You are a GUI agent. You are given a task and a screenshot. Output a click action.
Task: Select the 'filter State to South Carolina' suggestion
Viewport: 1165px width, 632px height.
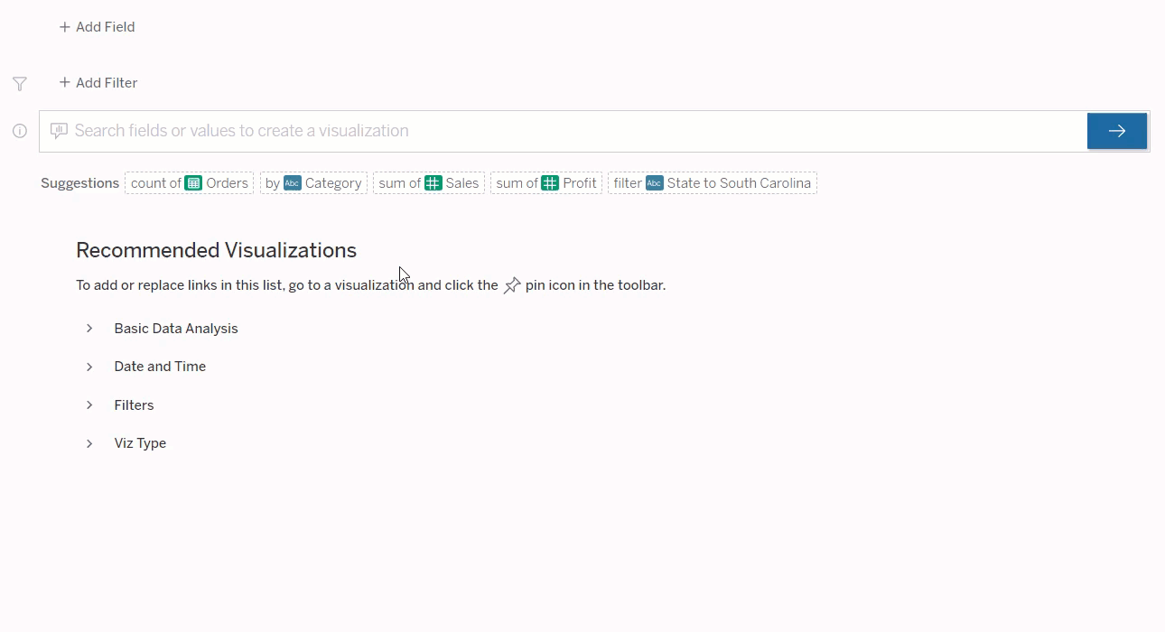712,182
